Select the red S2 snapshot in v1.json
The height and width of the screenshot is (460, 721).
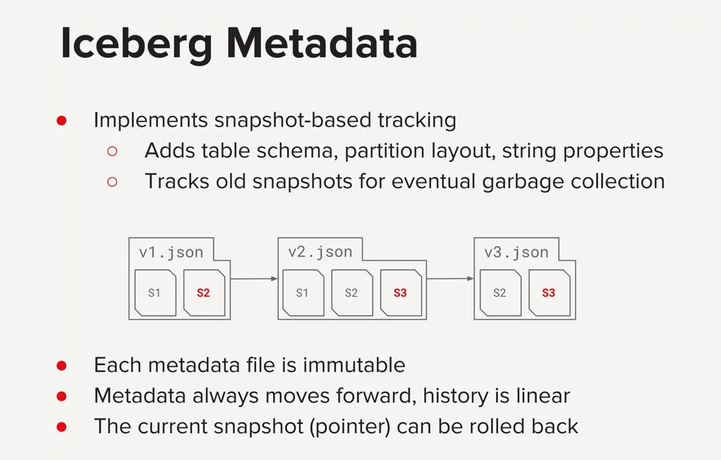click(x=204, y=293)
